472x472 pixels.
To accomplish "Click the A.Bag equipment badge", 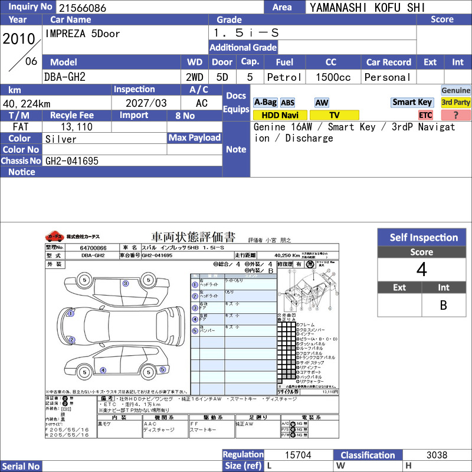I will 265,102.
